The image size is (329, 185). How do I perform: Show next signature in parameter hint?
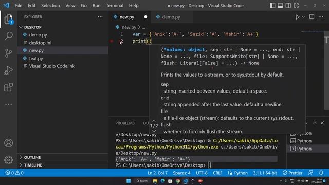pyautogui.click(x=154, y=131)
